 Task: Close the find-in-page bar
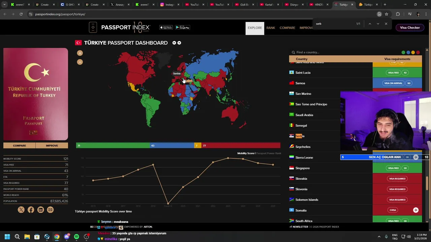coord(386,24)
